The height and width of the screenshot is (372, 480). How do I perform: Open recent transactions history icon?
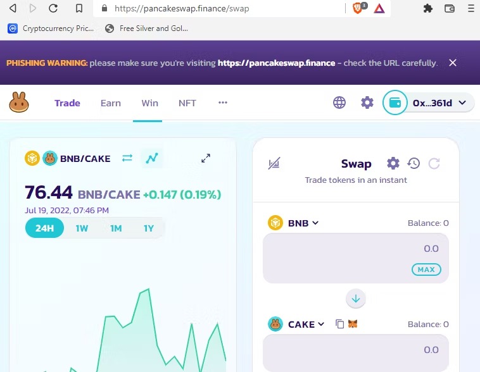tap(414, 163)
